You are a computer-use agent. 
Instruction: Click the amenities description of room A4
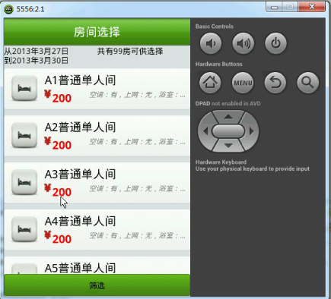137,235
